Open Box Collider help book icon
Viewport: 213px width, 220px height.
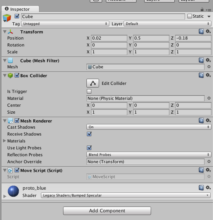click(x=201, y=75)
